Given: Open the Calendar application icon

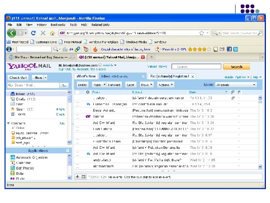Looking at the screenshot, I should pos(13,163).
